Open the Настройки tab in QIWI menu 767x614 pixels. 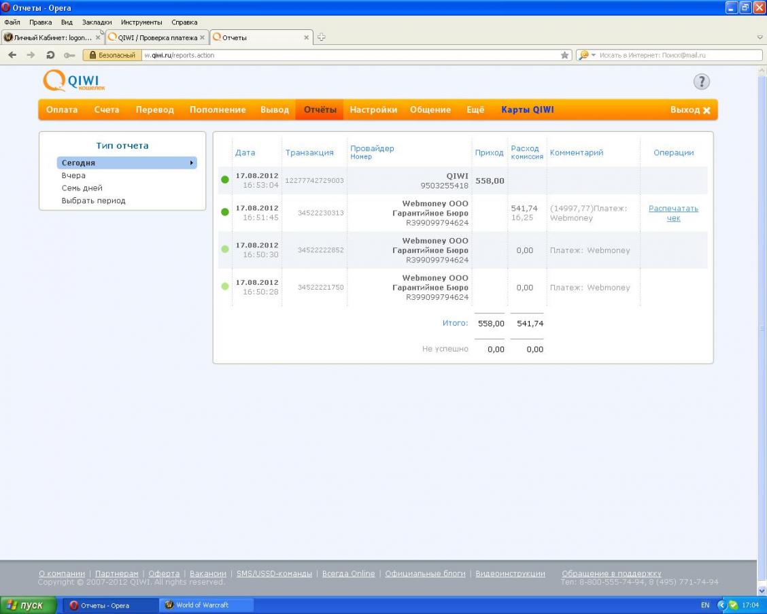373,109
